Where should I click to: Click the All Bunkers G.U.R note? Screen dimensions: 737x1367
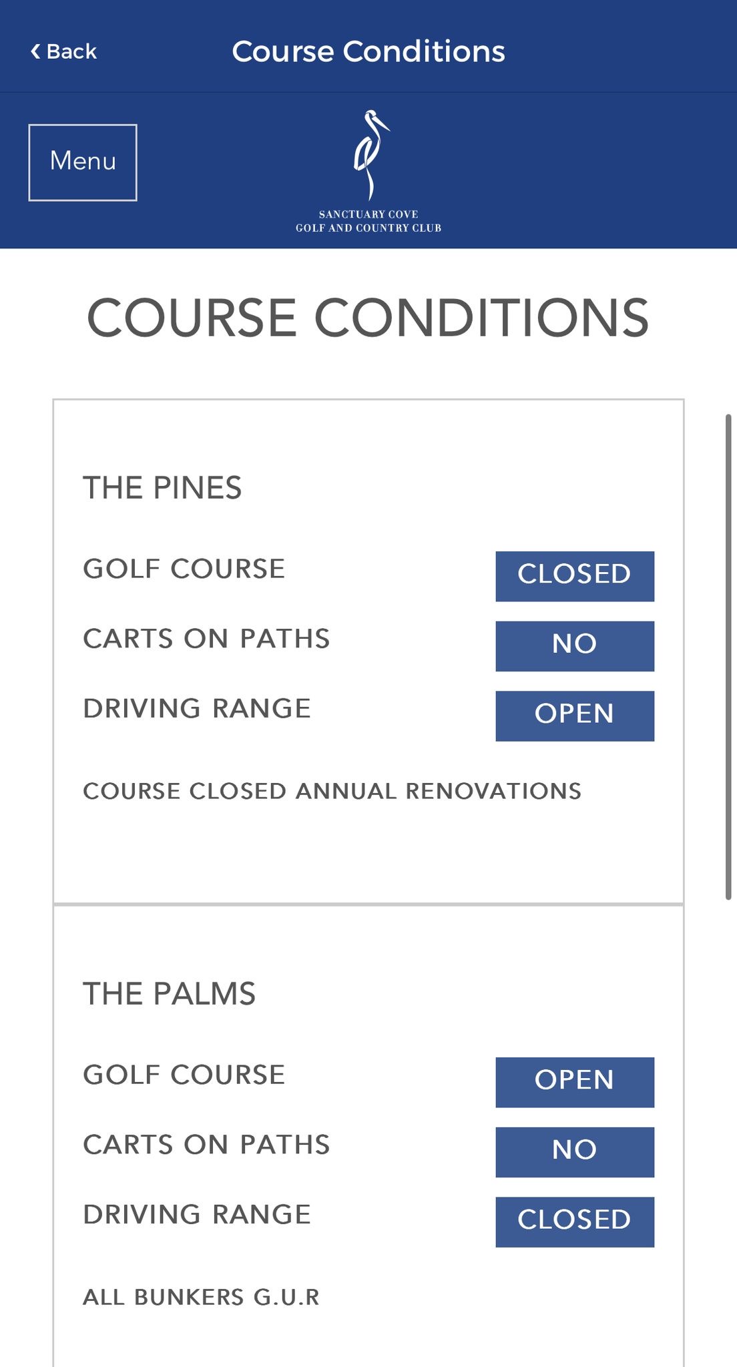pyautogui.click(x=201, y=1297)
